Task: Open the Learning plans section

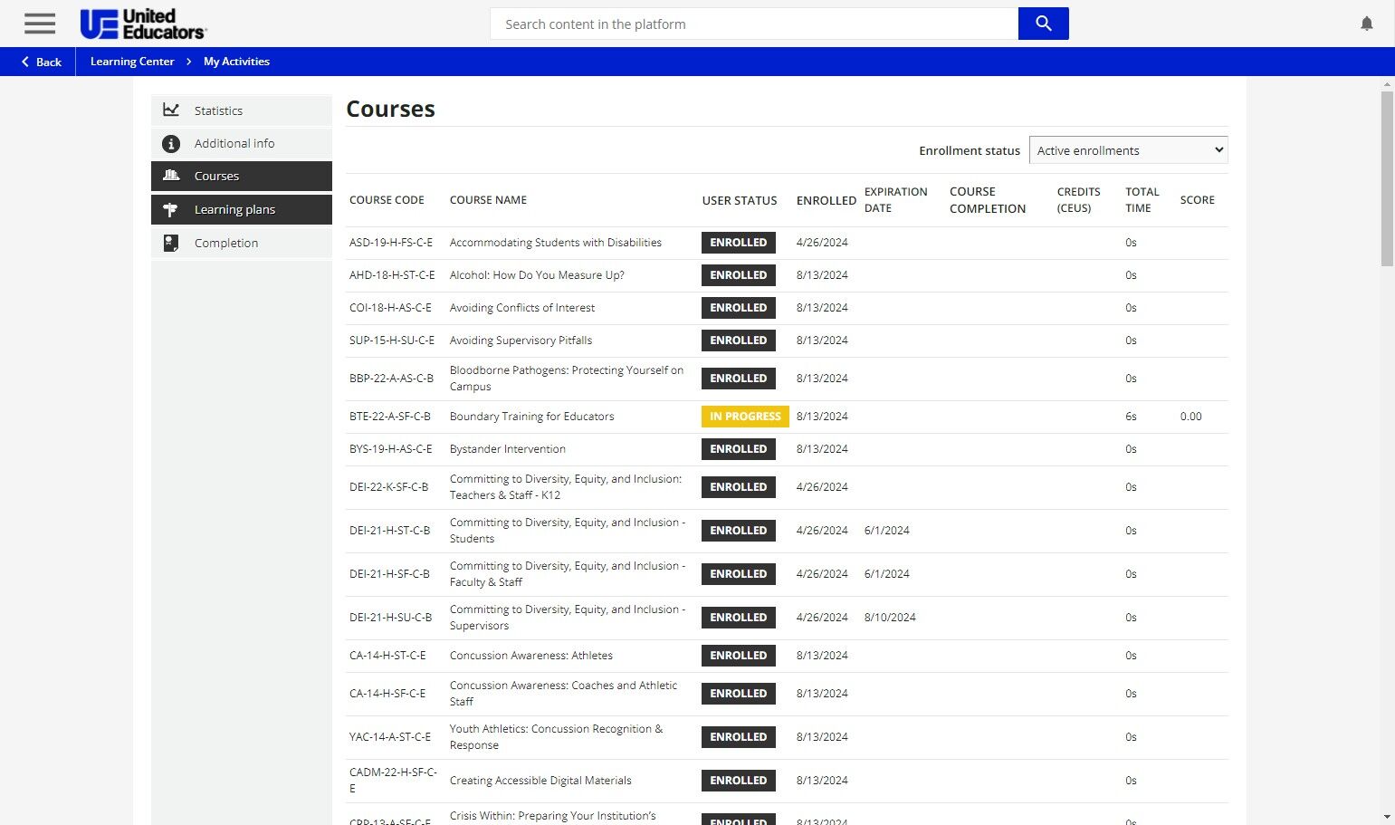Action: tap(242, 209)
